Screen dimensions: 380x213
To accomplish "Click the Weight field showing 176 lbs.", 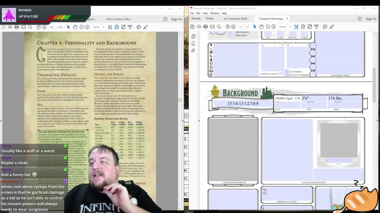I will (x=344, y=98).
